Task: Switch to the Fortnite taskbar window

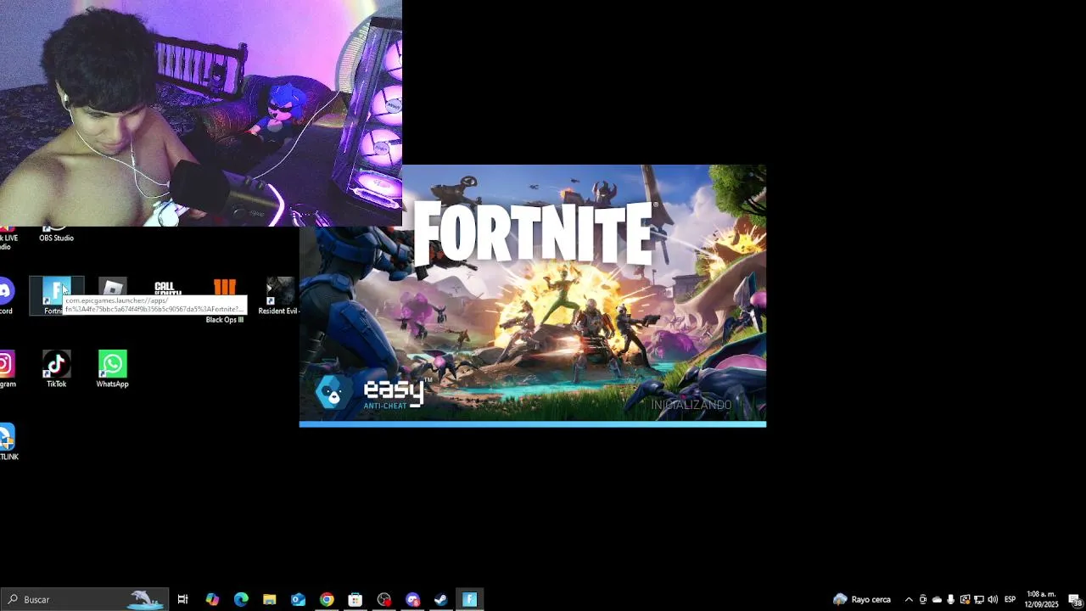Action: [x=470, y=599]
